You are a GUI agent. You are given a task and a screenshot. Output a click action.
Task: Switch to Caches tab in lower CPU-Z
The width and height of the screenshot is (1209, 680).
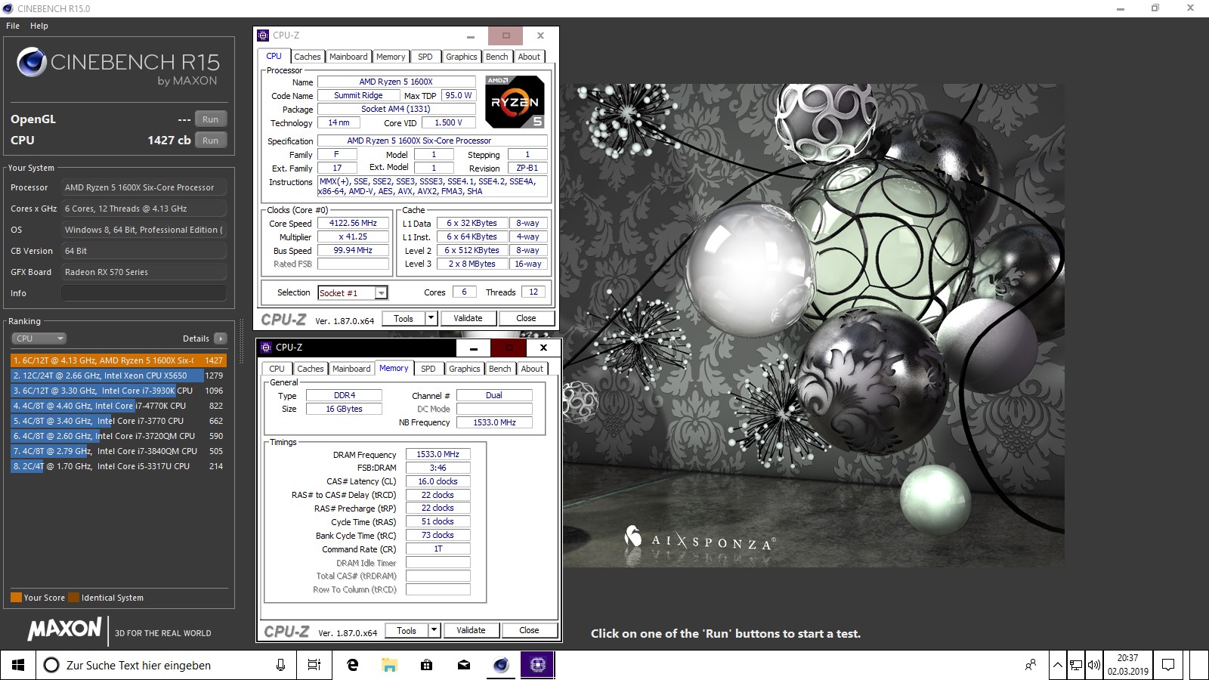(311, 369)
